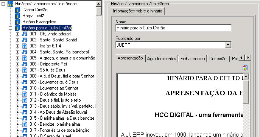Click cross icon of 016 Bendize, ó minha alma
Image resolution: width=260 pixels, height=137 pixels.
25,124
